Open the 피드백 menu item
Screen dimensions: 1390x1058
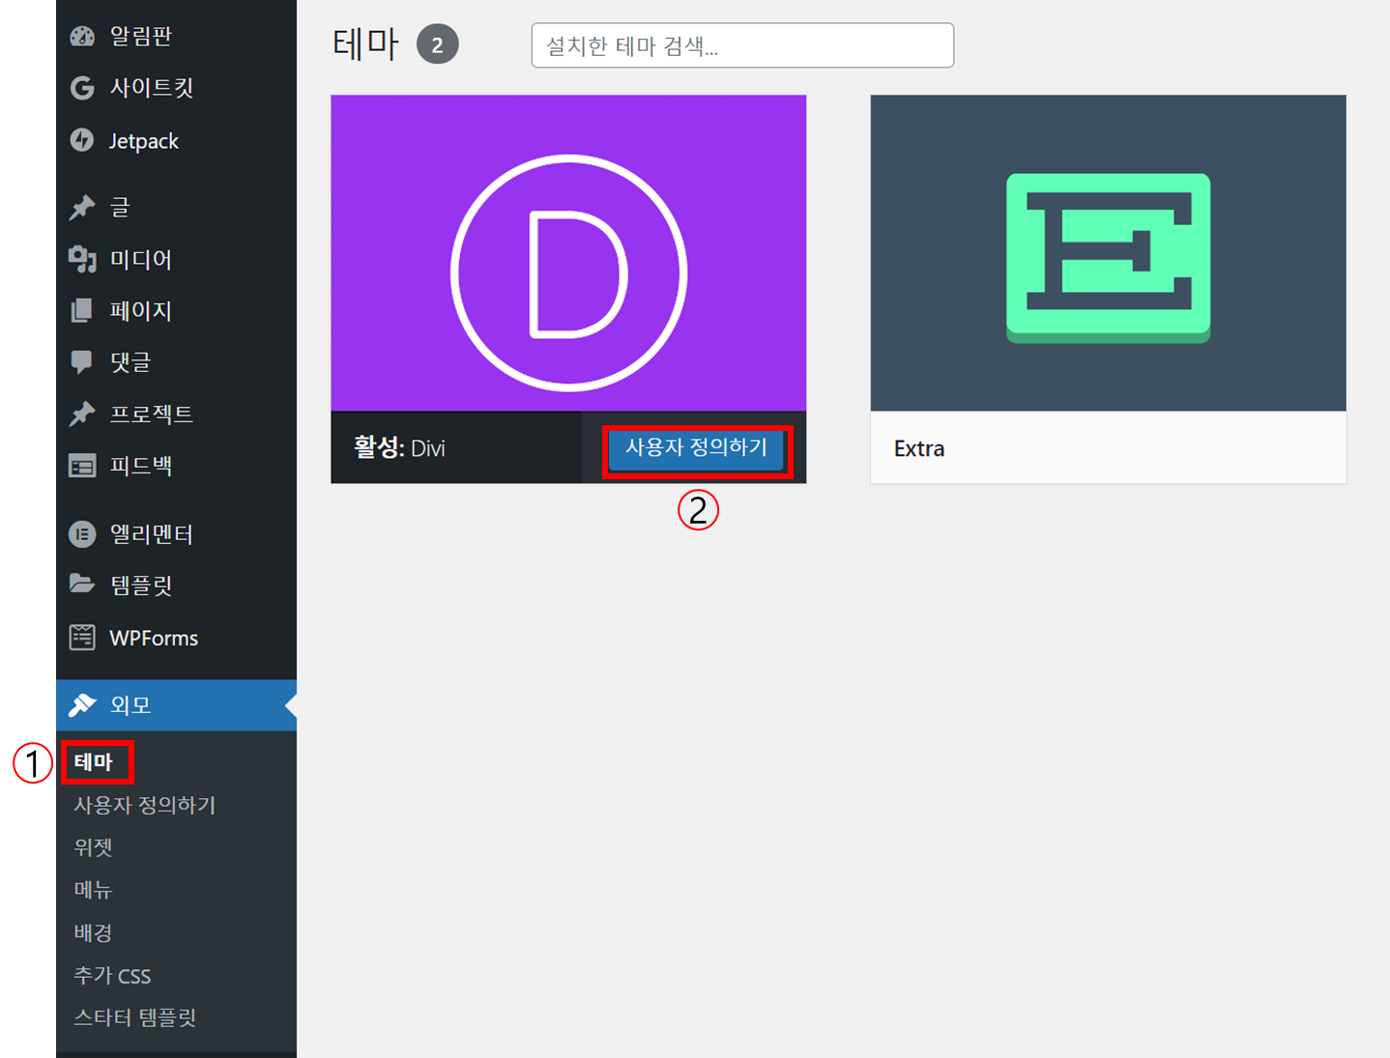(176, 466)
